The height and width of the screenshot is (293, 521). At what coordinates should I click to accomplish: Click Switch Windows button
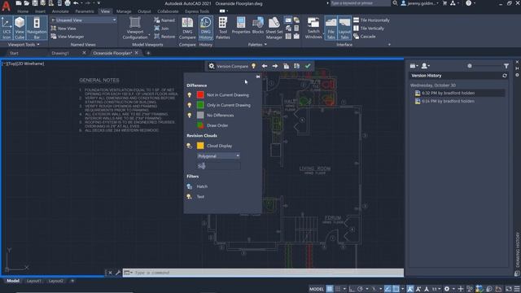click(x=313, y=28)
